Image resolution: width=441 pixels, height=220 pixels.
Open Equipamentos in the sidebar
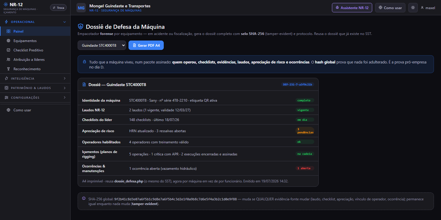click(x=35, y=41)
